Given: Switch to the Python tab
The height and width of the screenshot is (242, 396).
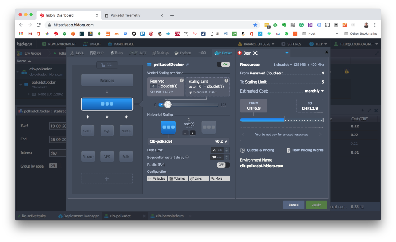Looking at the screenshot, I should (183, 53).
